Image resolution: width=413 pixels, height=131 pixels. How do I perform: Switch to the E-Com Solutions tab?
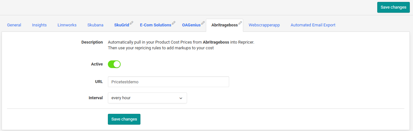[155, 25]
